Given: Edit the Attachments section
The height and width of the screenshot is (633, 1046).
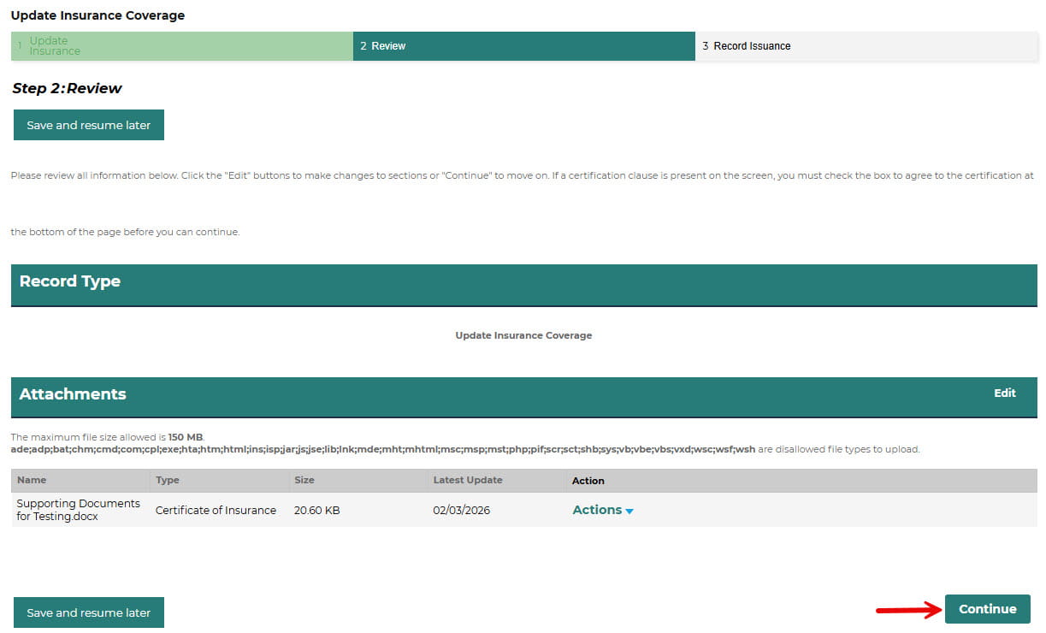Looking at the screenshot, I should click(1004, 393).
